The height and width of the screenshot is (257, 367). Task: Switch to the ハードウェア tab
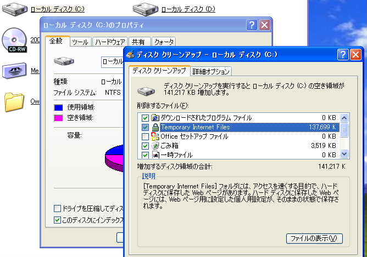point(110,42)
